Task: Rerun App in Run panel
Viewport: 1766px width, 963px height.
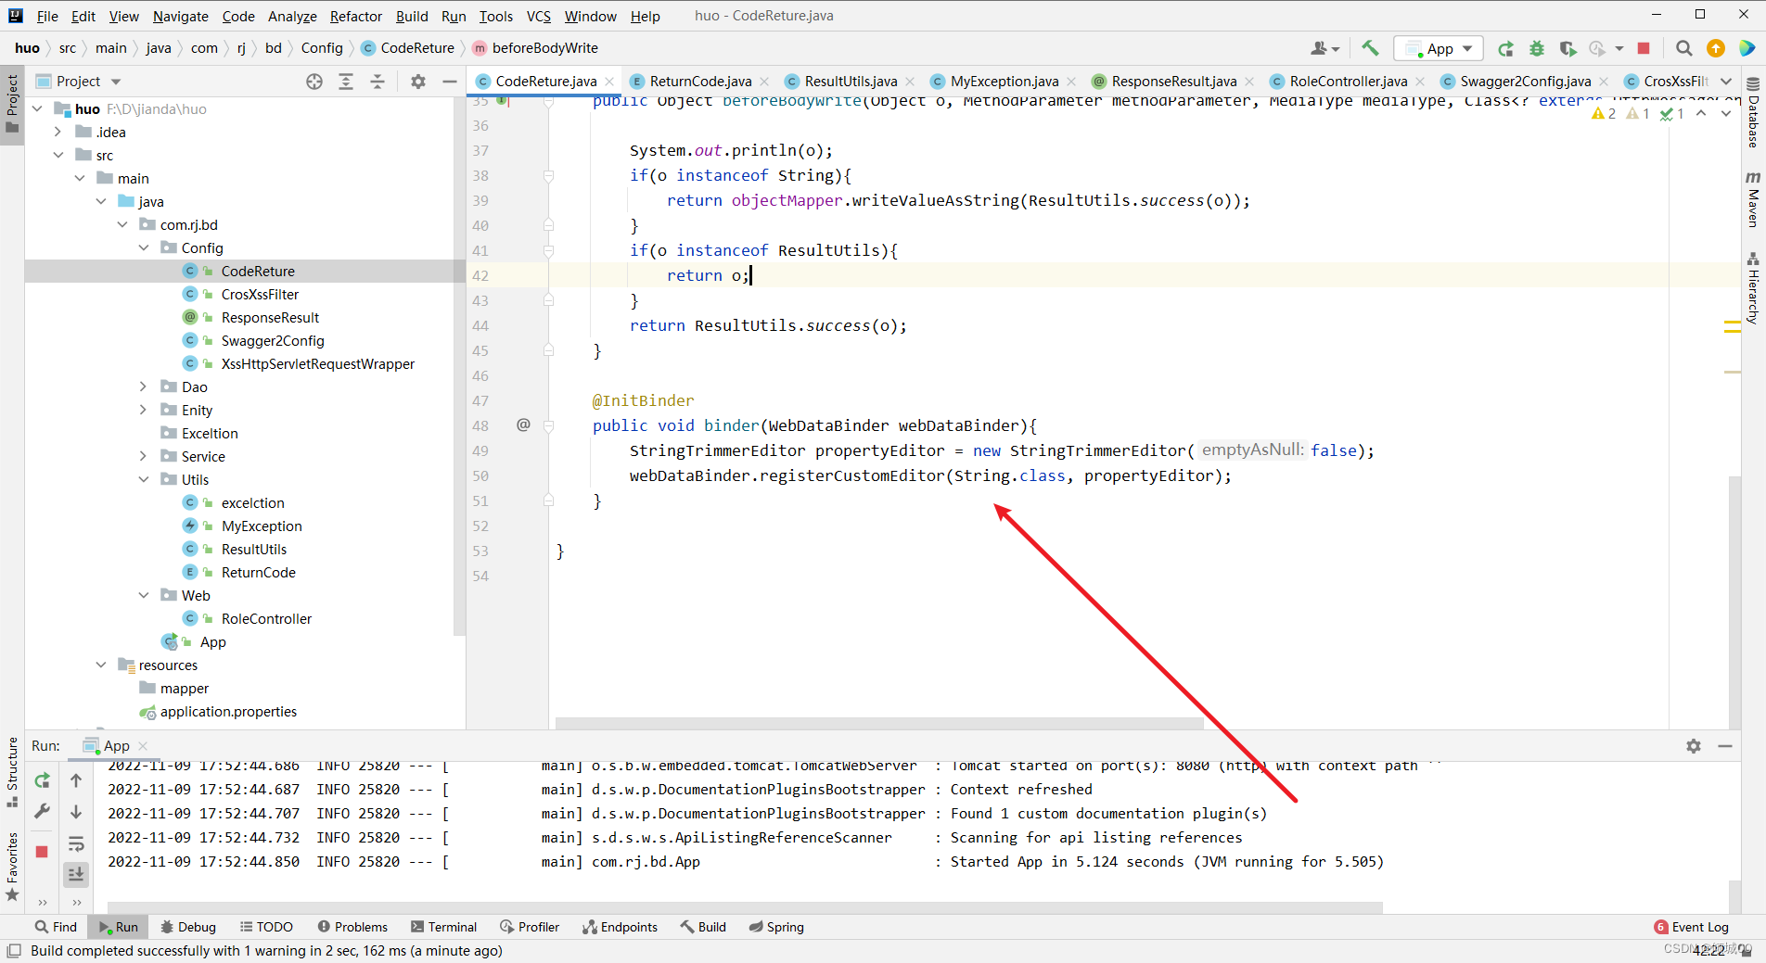Action: [42, 780]
